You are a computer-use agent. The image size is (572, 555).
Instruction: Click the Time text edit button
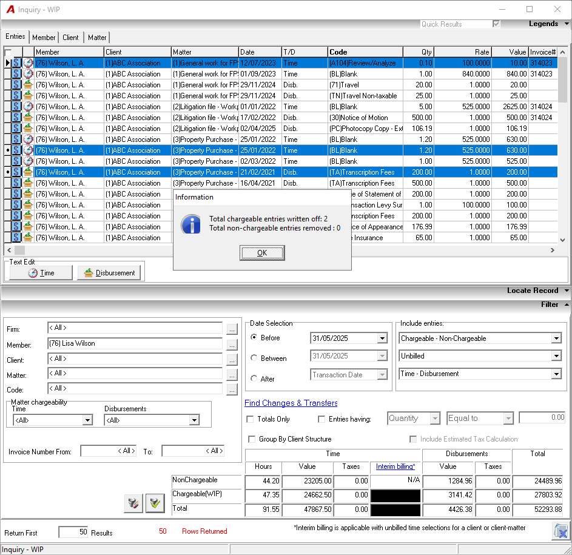tap(41, 273)
